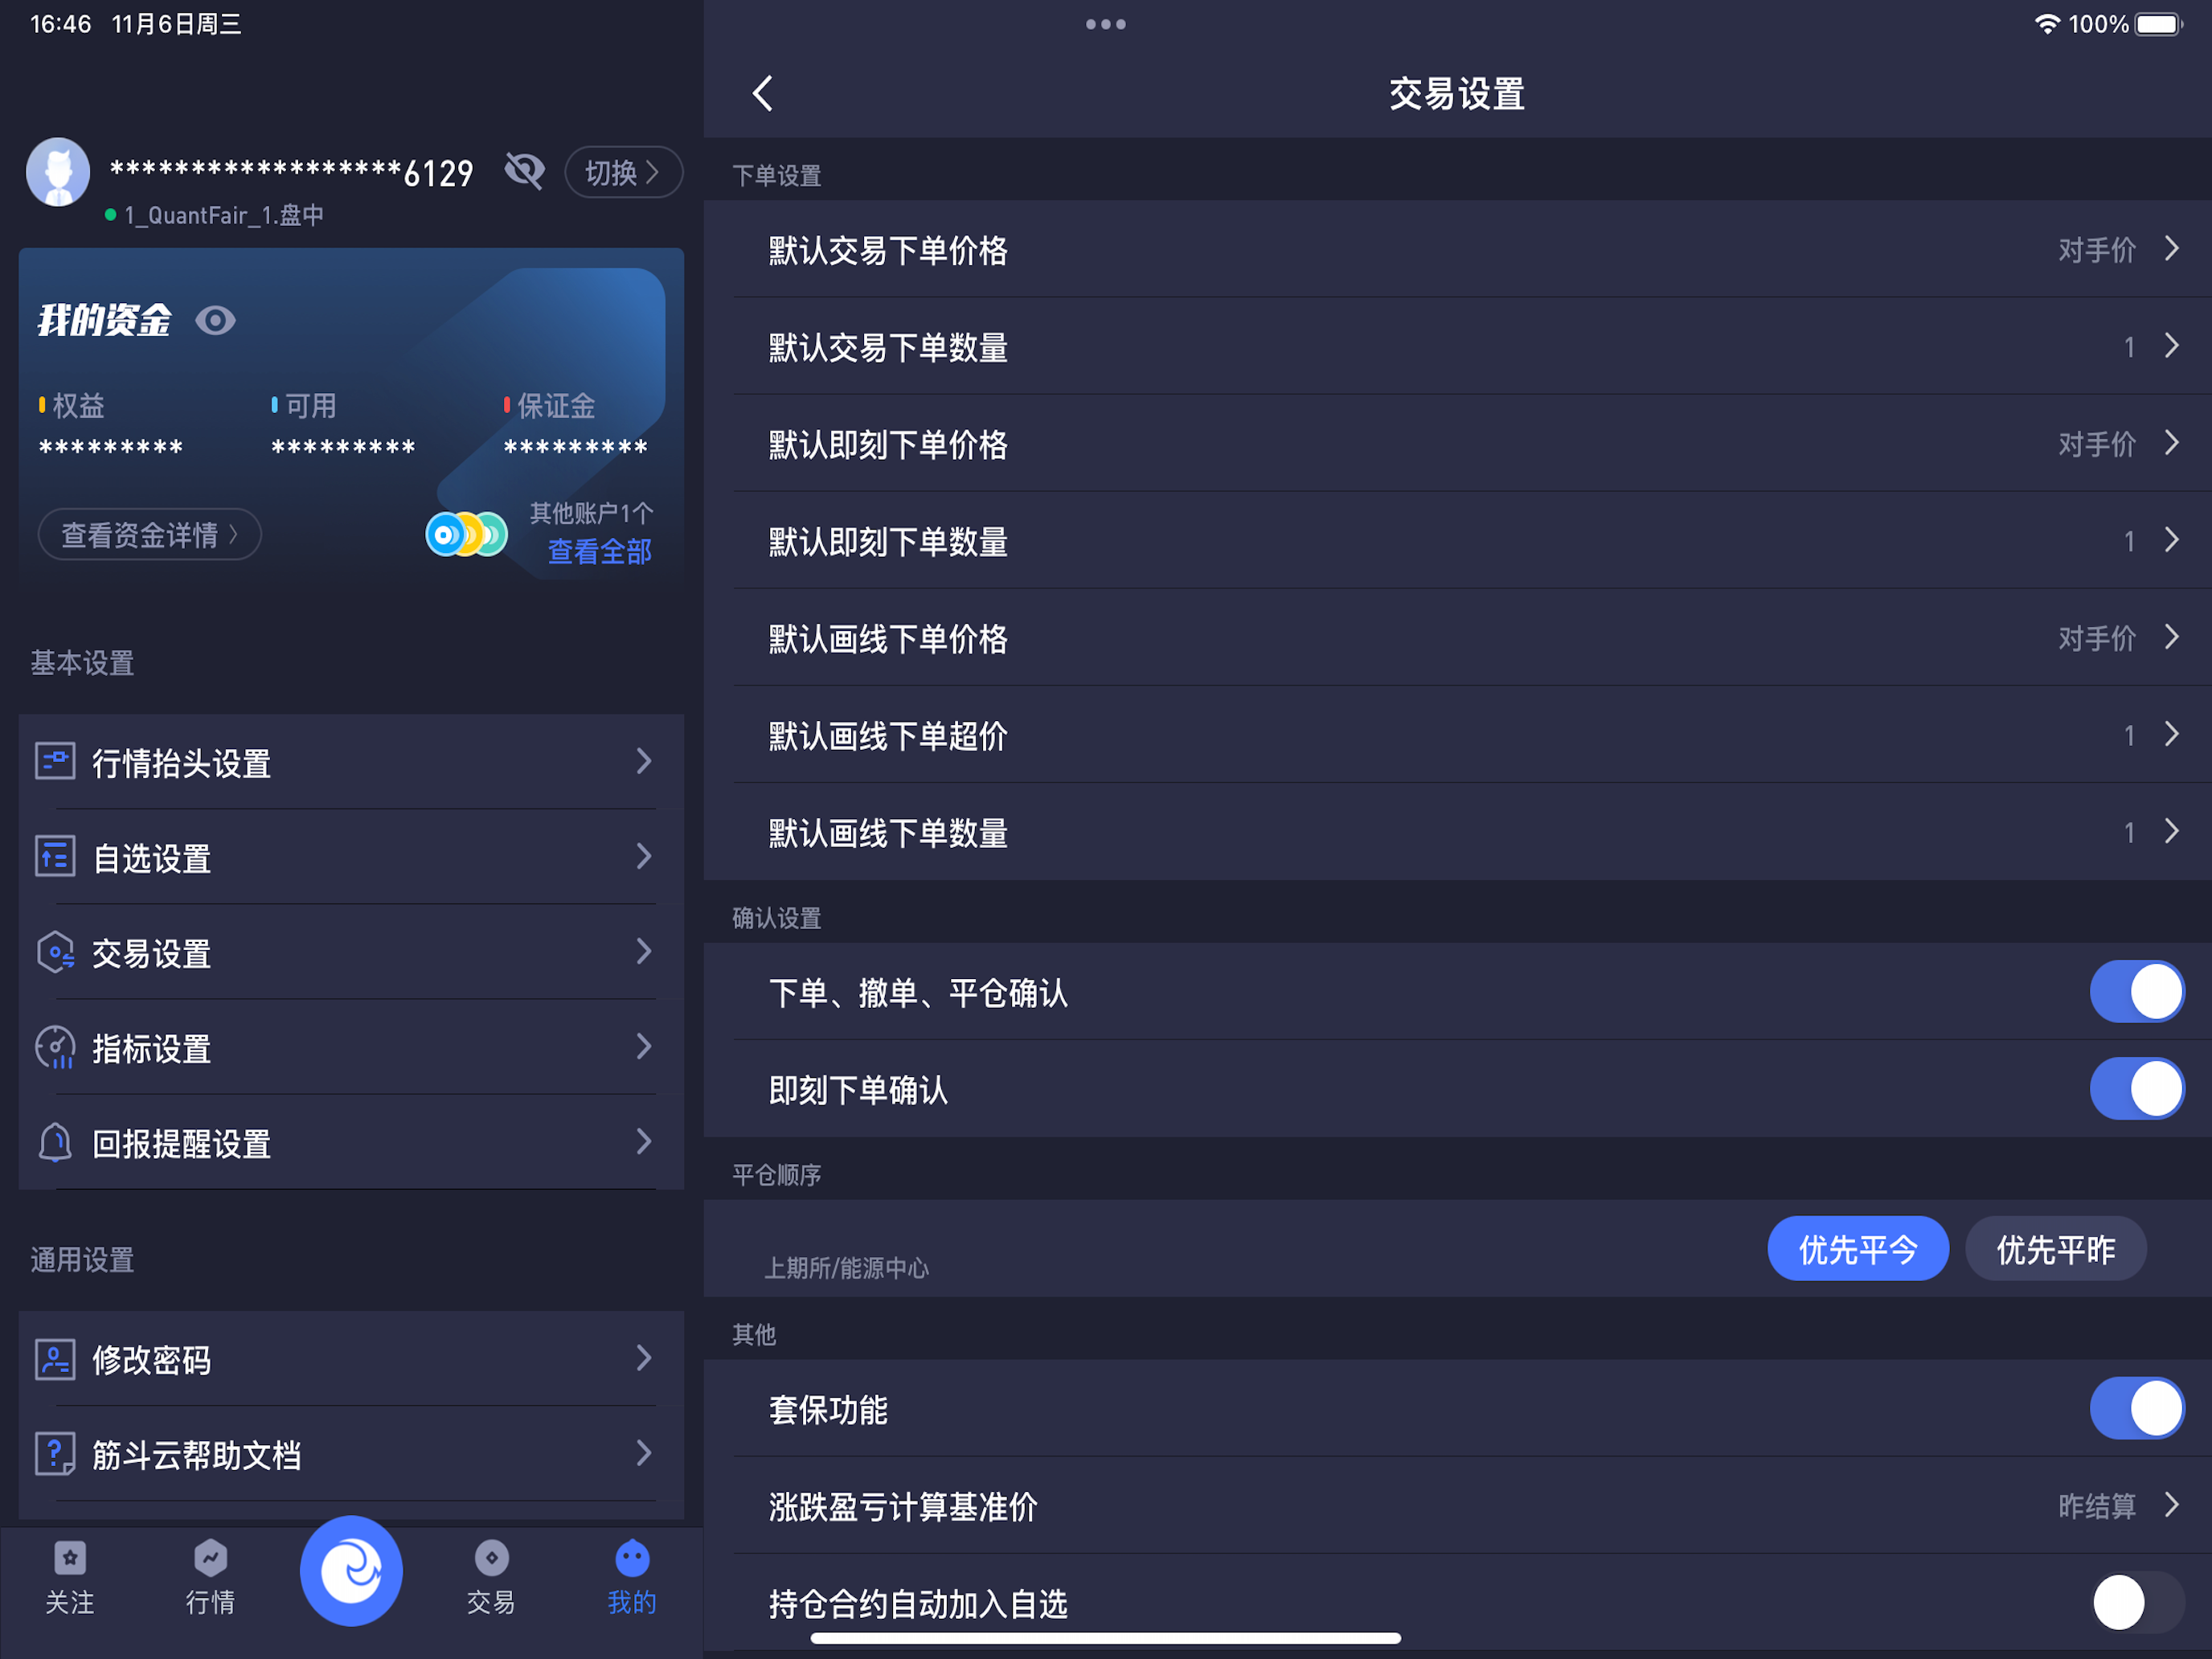Open the 行情 tab
This screenshot has height=1659, width=2212.
click(x=210, y=1579)
